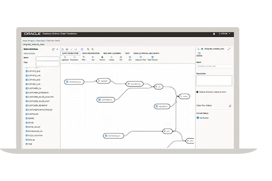Refresh the Data Flow Status

click(230, 106)
